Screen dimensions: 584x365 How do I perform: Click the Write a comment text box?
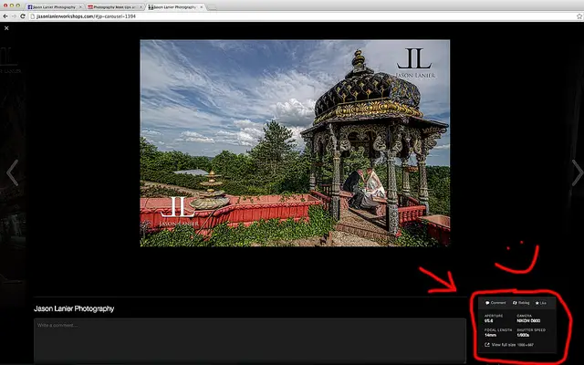point(250,340)
